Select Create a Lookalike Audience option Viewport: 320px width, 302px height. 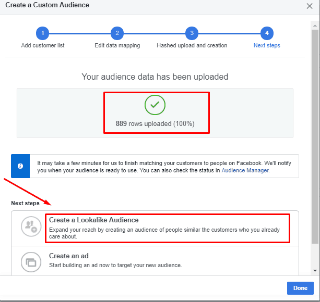(x=155, y=229)
